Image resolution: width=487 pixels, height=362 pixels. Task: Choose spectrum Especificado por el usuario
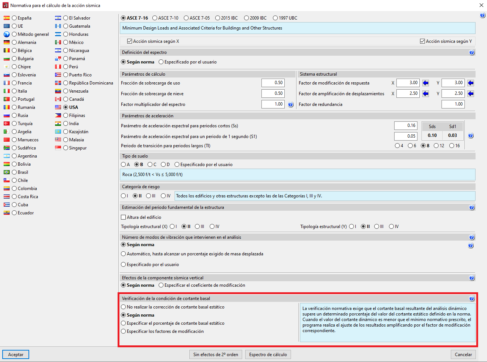(x=161, y=62)
